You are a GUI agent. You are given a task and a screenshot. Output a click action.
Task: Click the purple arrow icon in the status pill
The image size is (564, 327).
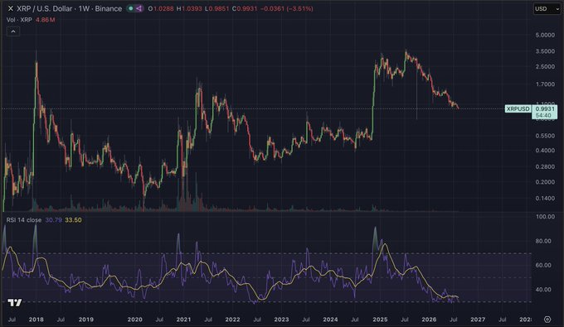[x=139, y=8]
